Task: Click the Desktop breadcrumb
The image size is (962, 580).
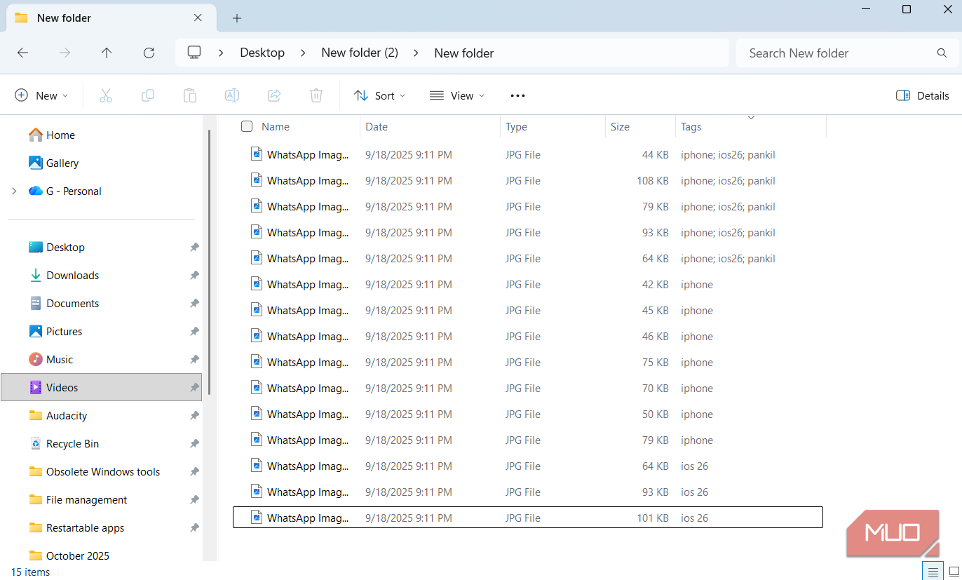Action: coord(262,53)
